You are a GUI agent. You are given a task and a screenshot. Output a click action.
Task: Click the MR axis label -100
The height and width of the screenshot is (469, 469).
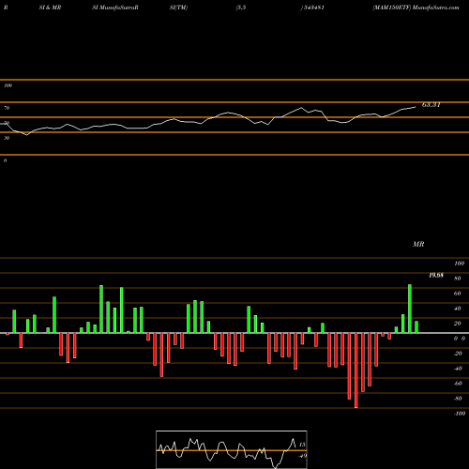pos(460,414)
